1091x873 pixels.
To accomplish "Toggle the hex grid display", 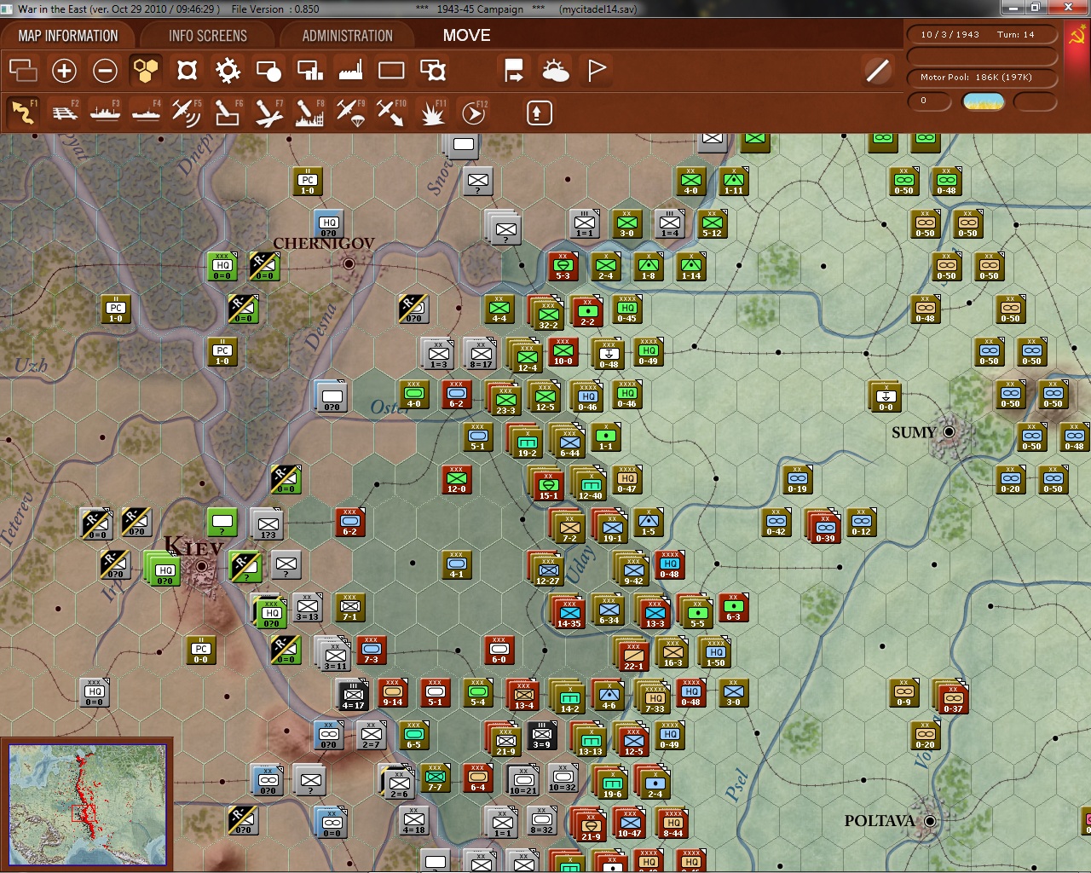I will (146, 71).
